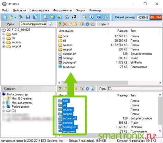Screen dimensions: 163x143
Task: Click Rename icon in image pane toolbar
Action: tap(75, 24)
